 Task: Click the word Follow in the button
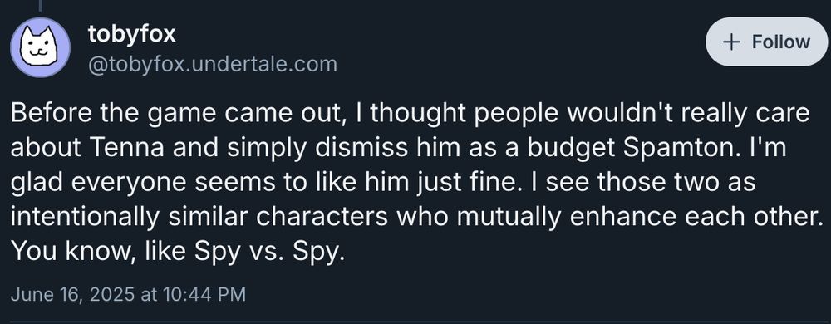tap(781, 42)
